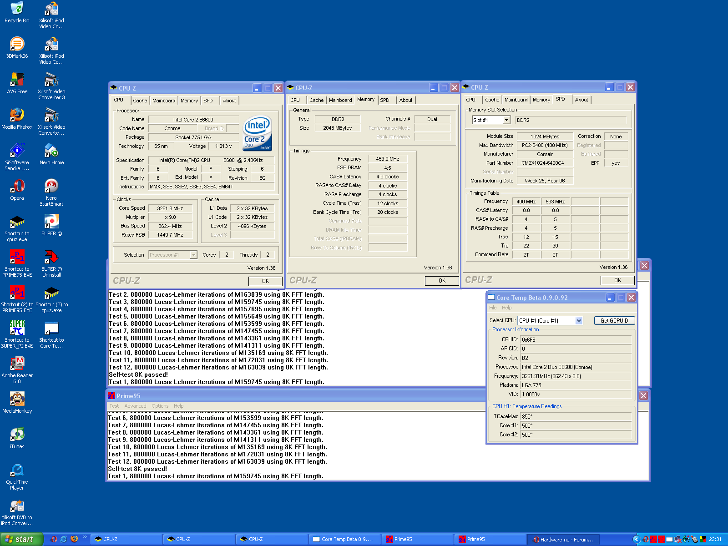Open Hardware.no Forum taskbar button
The width and height of the screenshot is (728, 546).
tap(563, 539)
